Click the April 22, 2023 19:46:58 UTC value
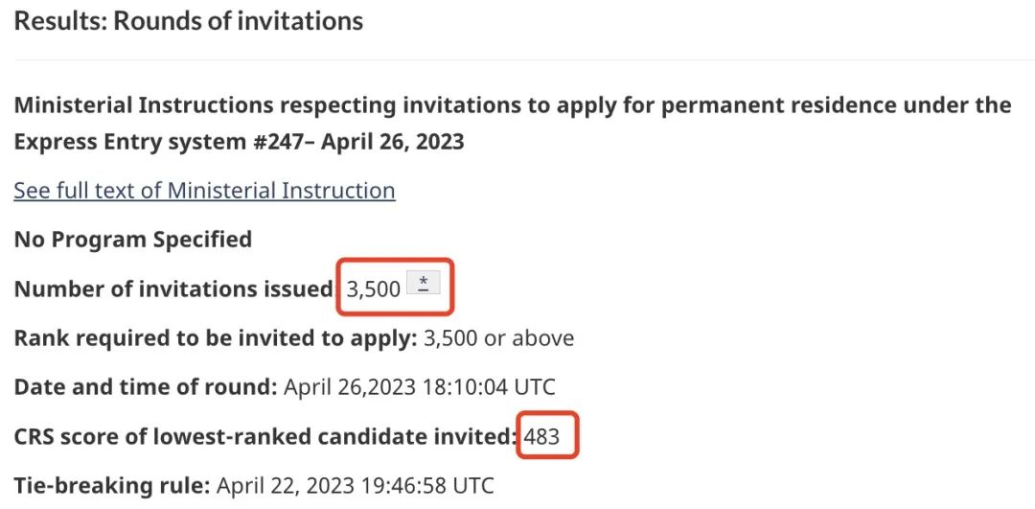The width and height of the screenshot is (1035, 509). point(356,486)
